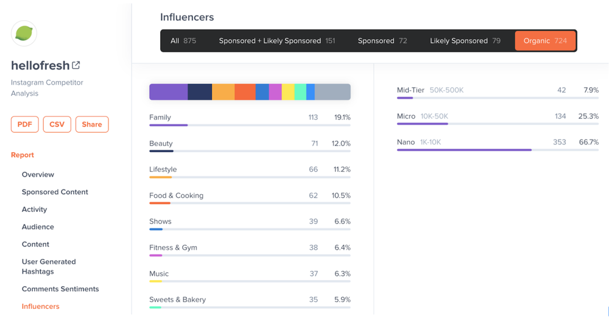This screenshot has width=609, height=324.
Task: Click the Music 6.3% percentage
Action: coord(342,273)
